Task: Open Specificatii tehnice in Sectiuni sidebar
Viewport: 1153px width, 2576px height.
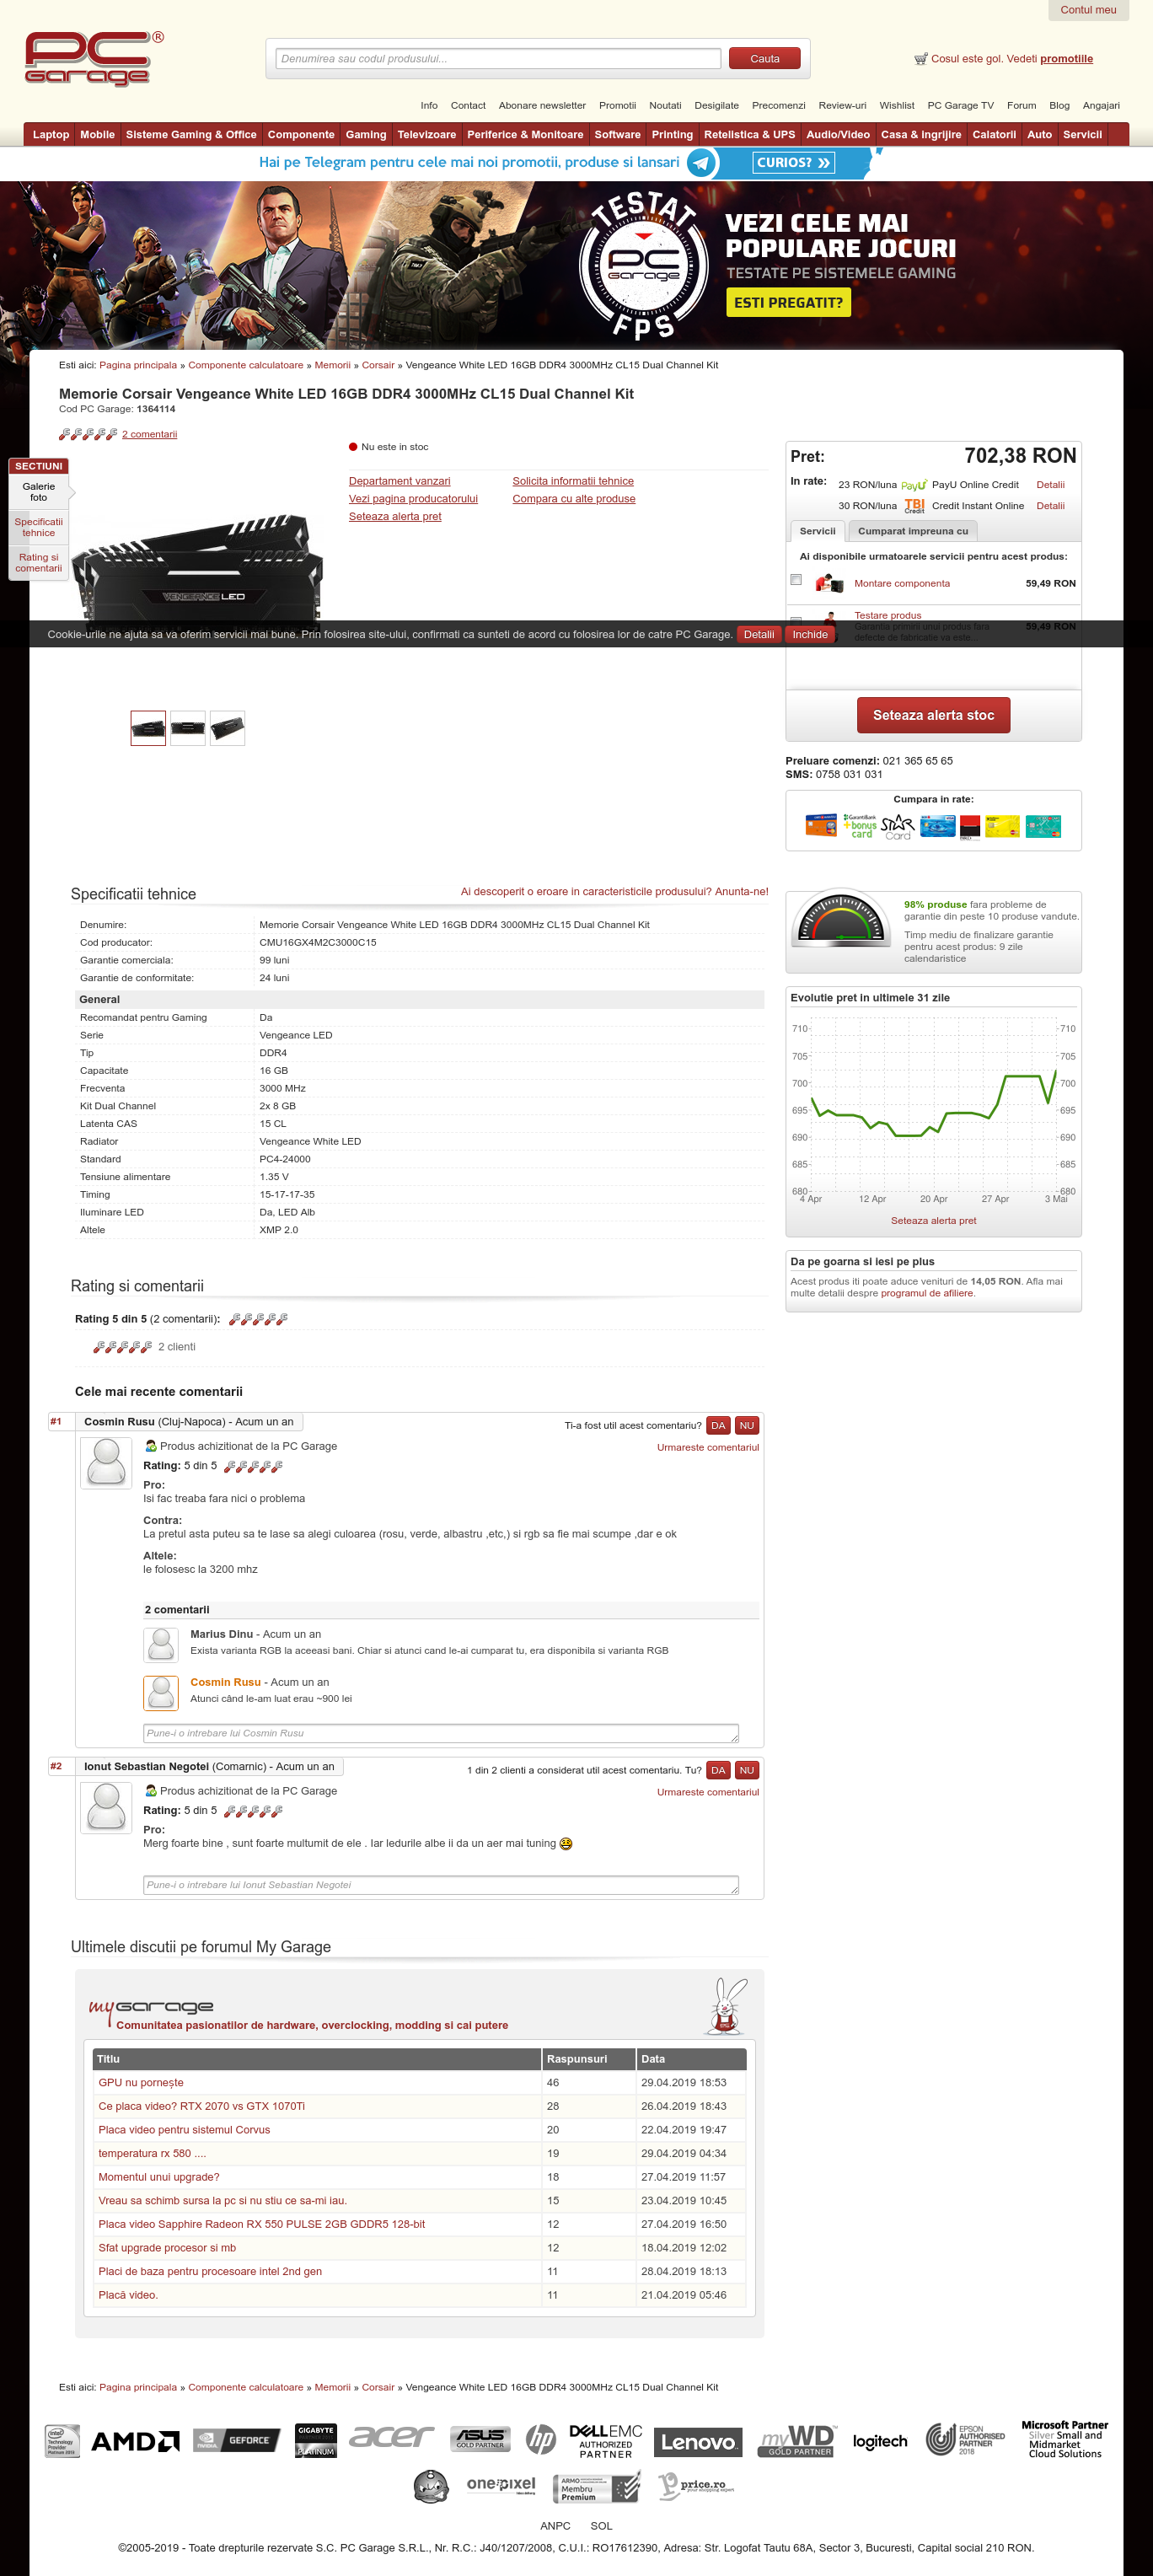Action: pos(39,527)
